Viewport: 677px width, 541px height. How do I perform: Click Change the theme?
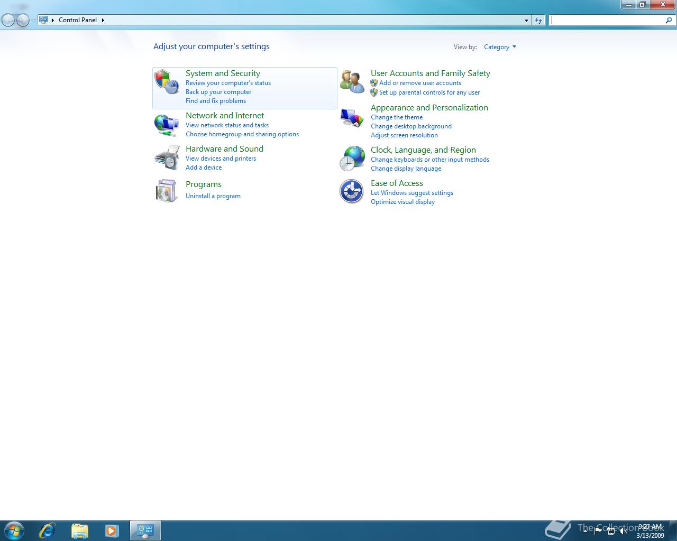[397, 117]
